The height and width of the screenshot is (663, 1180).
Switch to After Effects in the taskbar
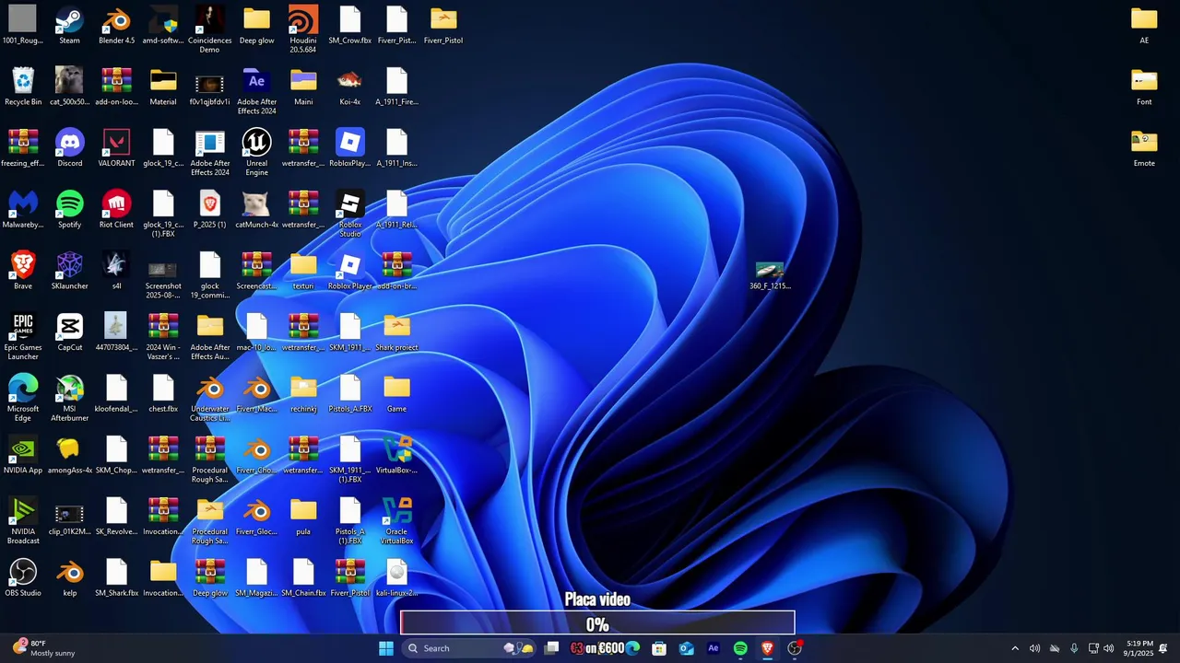[x=713, y=648]
